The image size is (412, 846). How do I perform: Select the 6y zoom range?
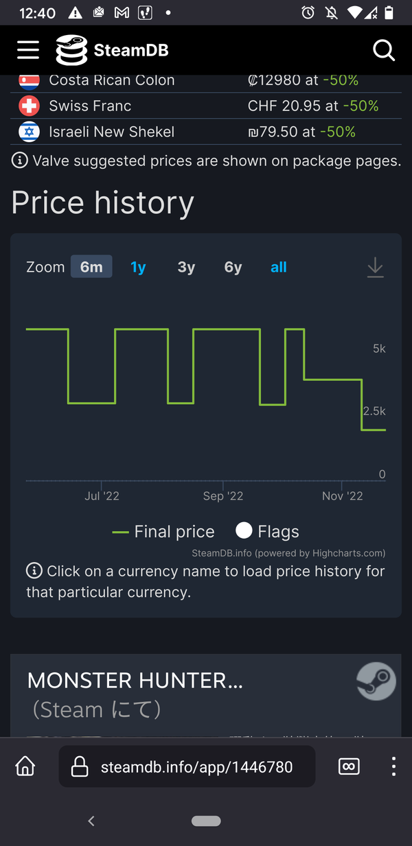[233, 267]
